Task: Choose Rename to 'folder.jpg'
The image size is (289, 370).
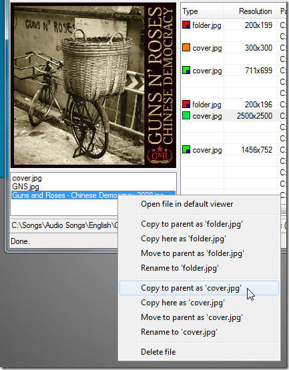Action: [x=199, y=268]
